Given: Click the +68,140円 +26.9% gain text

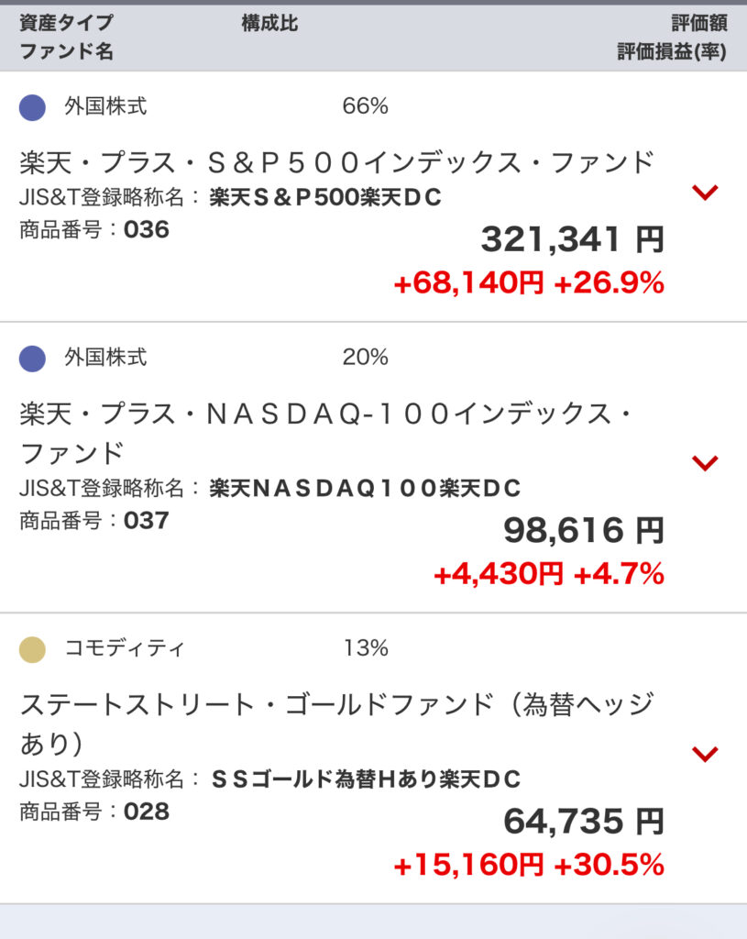Looking at the screenshot, I should tap(528, 284).
